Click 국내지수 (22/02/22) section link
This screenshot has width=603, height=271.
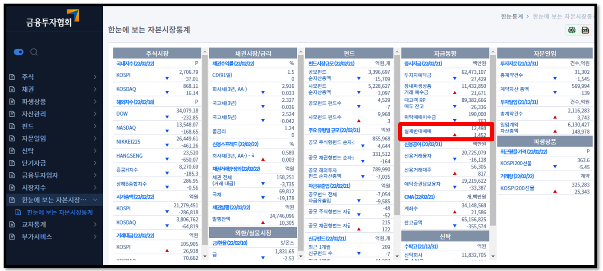pos(135,63)
